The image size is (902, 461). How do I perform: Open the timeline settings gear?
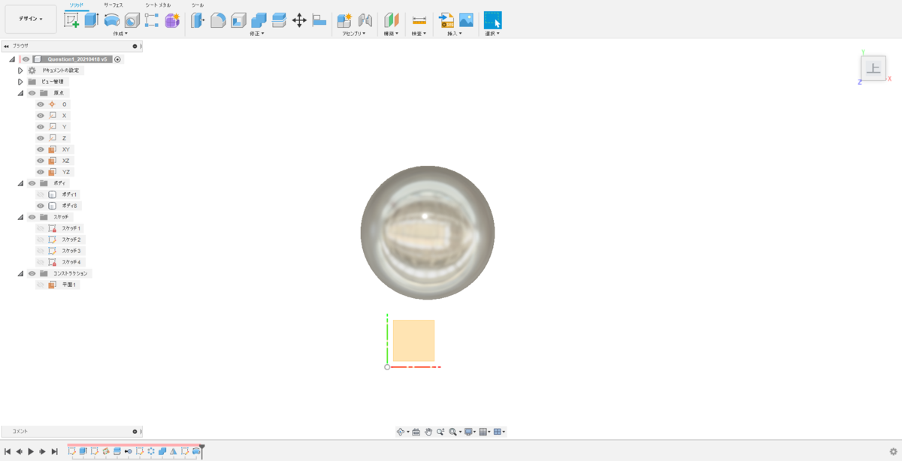tap(894, 451)
